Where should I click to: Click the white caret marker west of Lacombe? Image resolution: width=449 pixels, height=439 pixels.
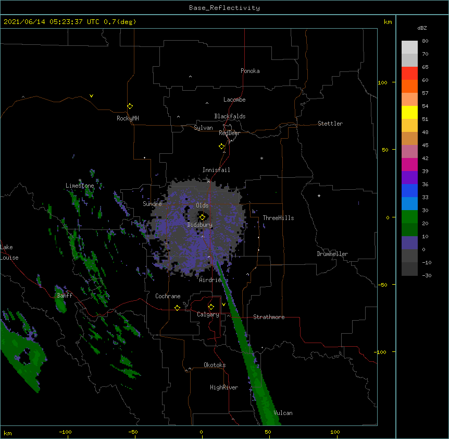point(207,103)
